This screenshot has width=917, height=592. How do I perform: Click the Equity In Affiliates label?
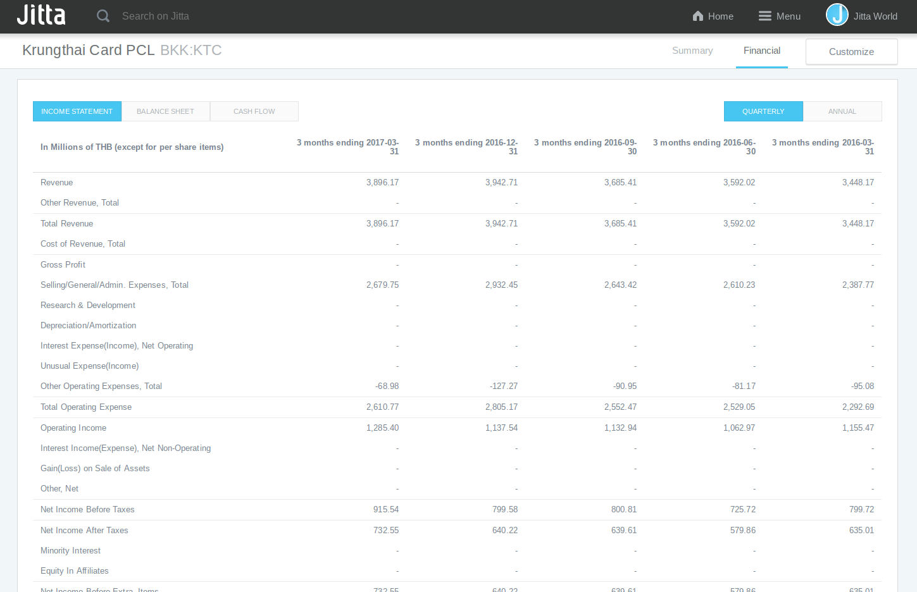tap(74, 571)
